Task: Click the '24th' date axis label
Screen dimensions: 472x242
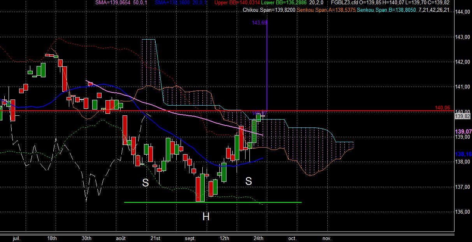Action: coord(258,238)
